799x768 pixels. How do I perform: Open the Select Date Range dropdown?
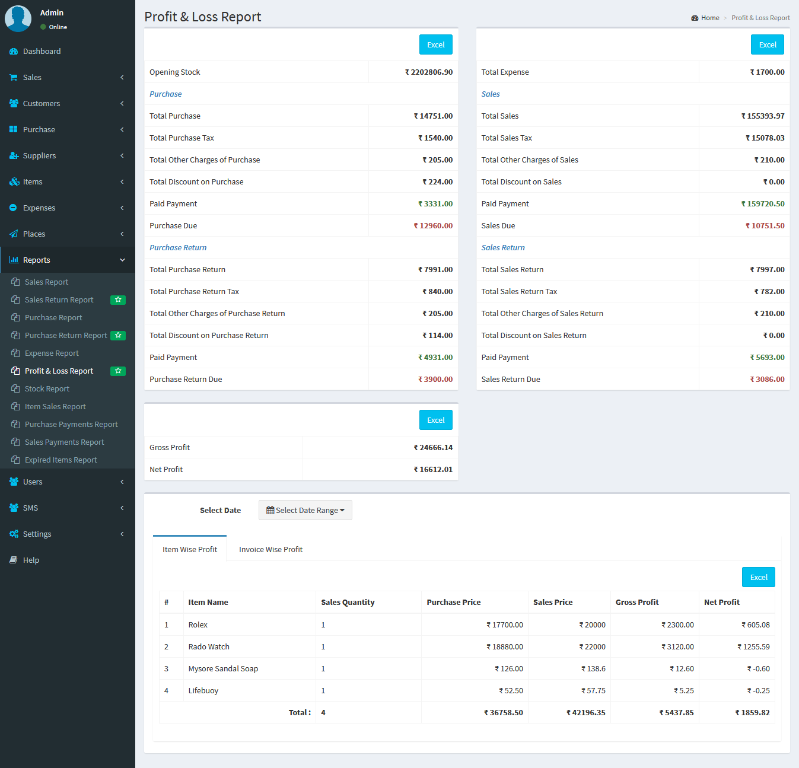[305, 510]
